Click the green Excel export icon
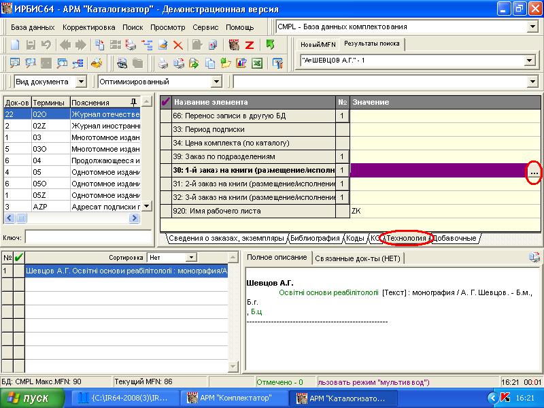This screenshot has height=408, width=544. coord(257,64)
